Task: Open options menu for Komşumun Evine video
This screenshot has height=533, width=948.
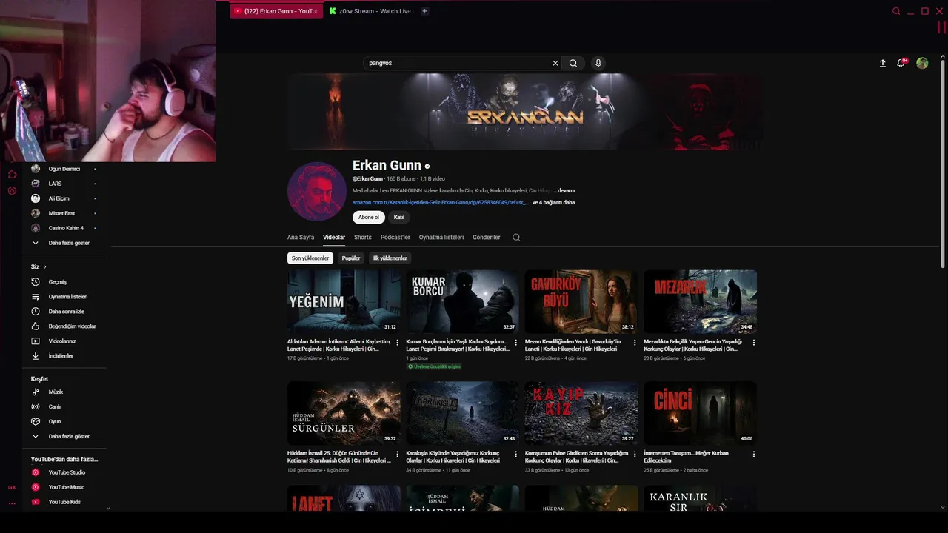Action: (x=635, y=454)
